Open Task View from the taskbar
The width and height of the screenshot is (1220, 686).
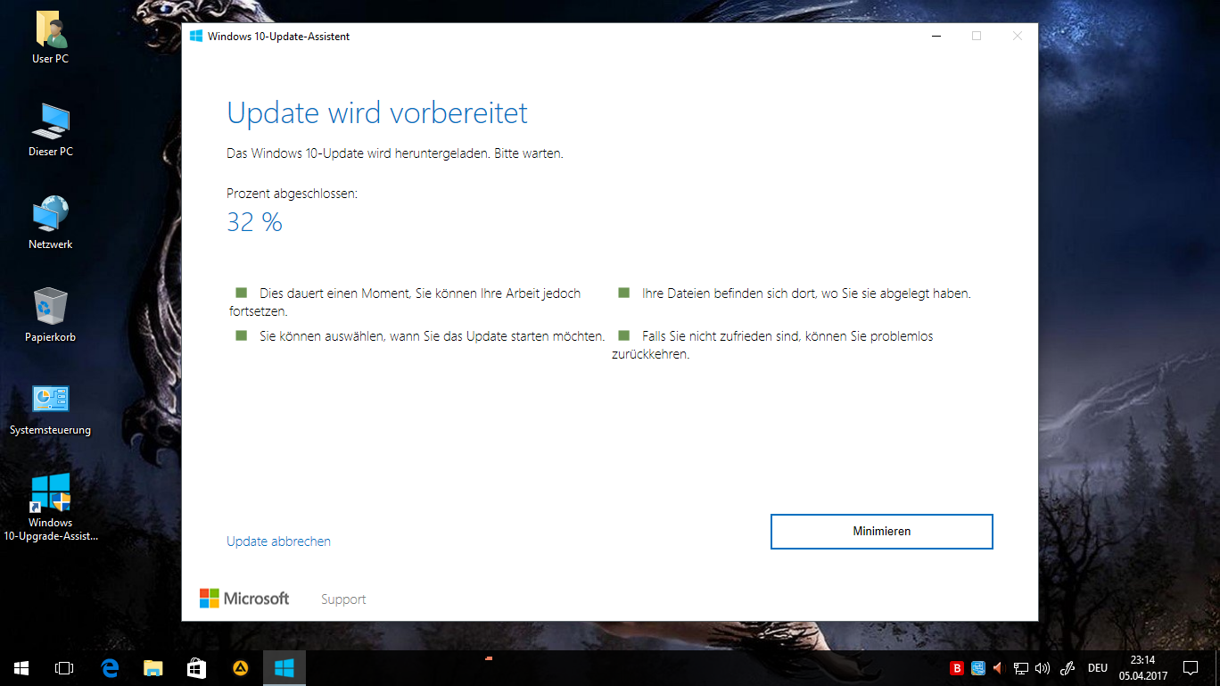(63, 667)
